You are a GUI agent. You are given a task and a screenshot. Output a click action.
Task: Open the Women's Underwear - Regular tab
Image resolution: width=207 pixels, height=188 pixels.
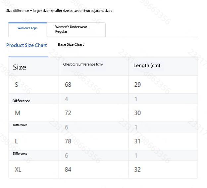(x=72, y=29)
